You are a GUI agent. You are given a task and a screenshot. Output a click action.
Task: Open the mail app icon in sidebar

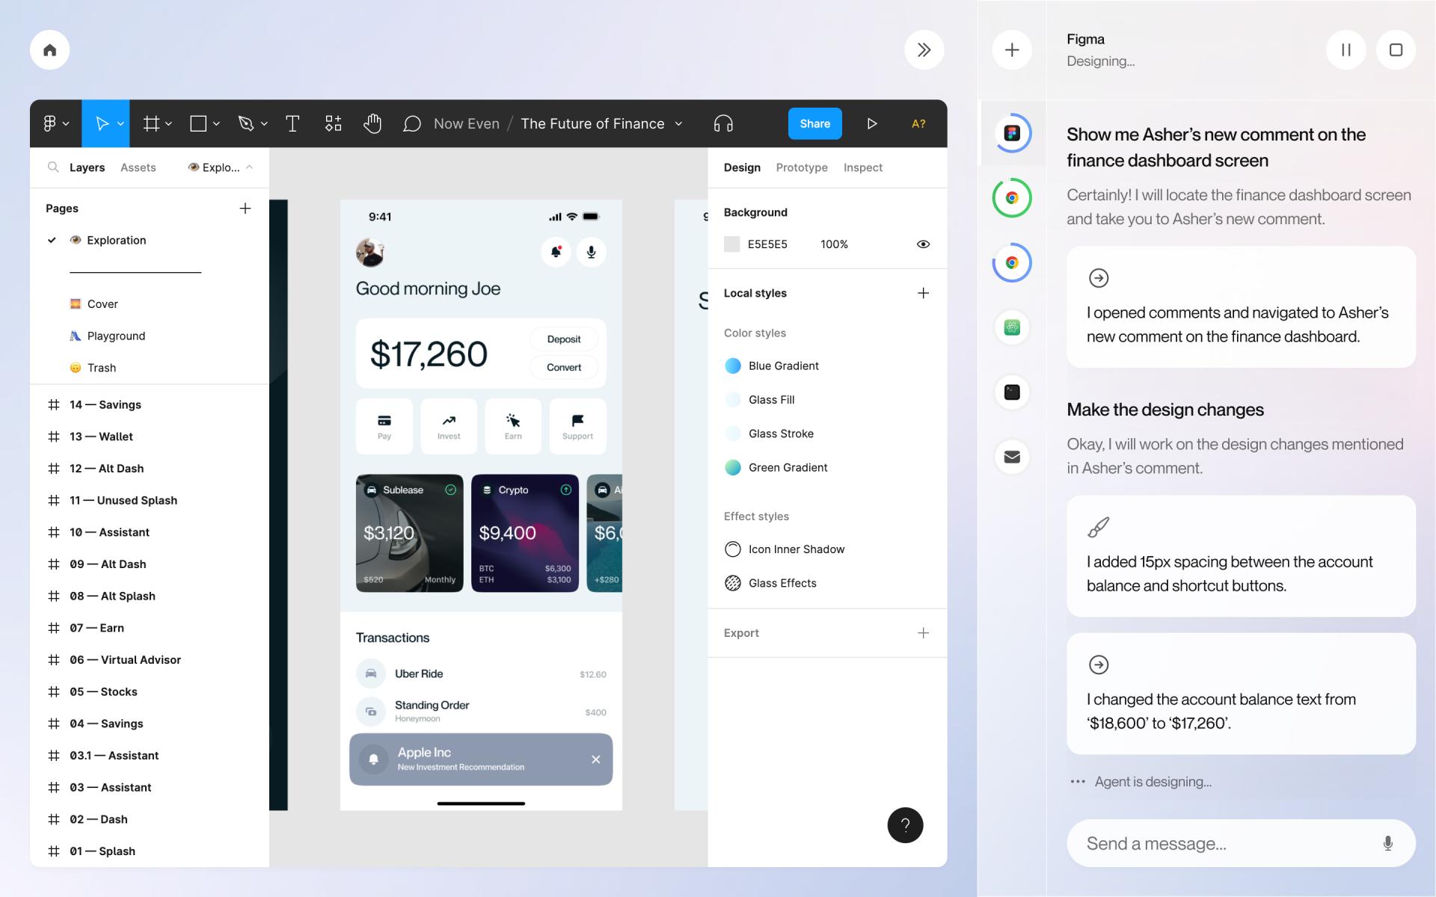(1012, 457)
